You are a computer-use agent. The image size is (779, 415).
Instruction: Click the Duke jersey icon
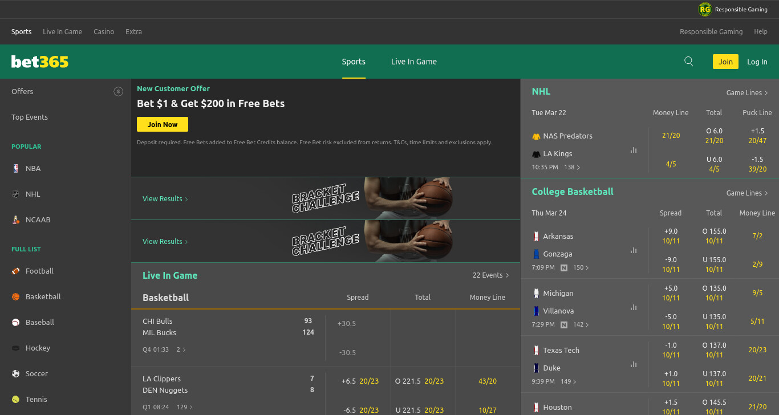(x=536, y=368)
